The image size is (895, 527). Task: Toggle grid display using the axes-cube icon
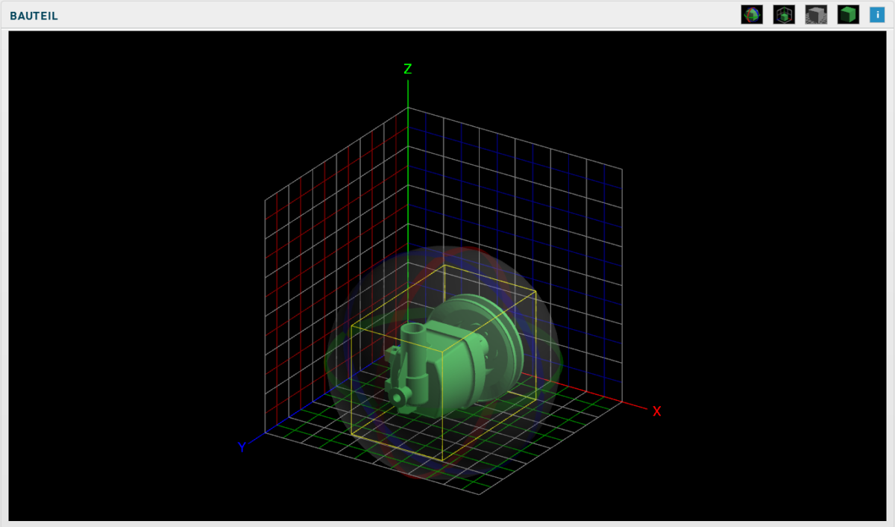[783, 14]
